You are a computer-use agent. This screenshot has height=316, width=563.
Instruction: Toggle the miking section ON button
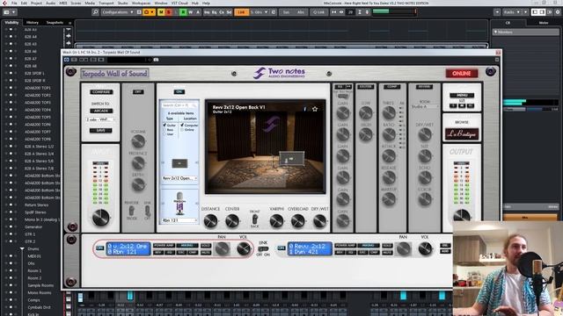click(179, 91)
